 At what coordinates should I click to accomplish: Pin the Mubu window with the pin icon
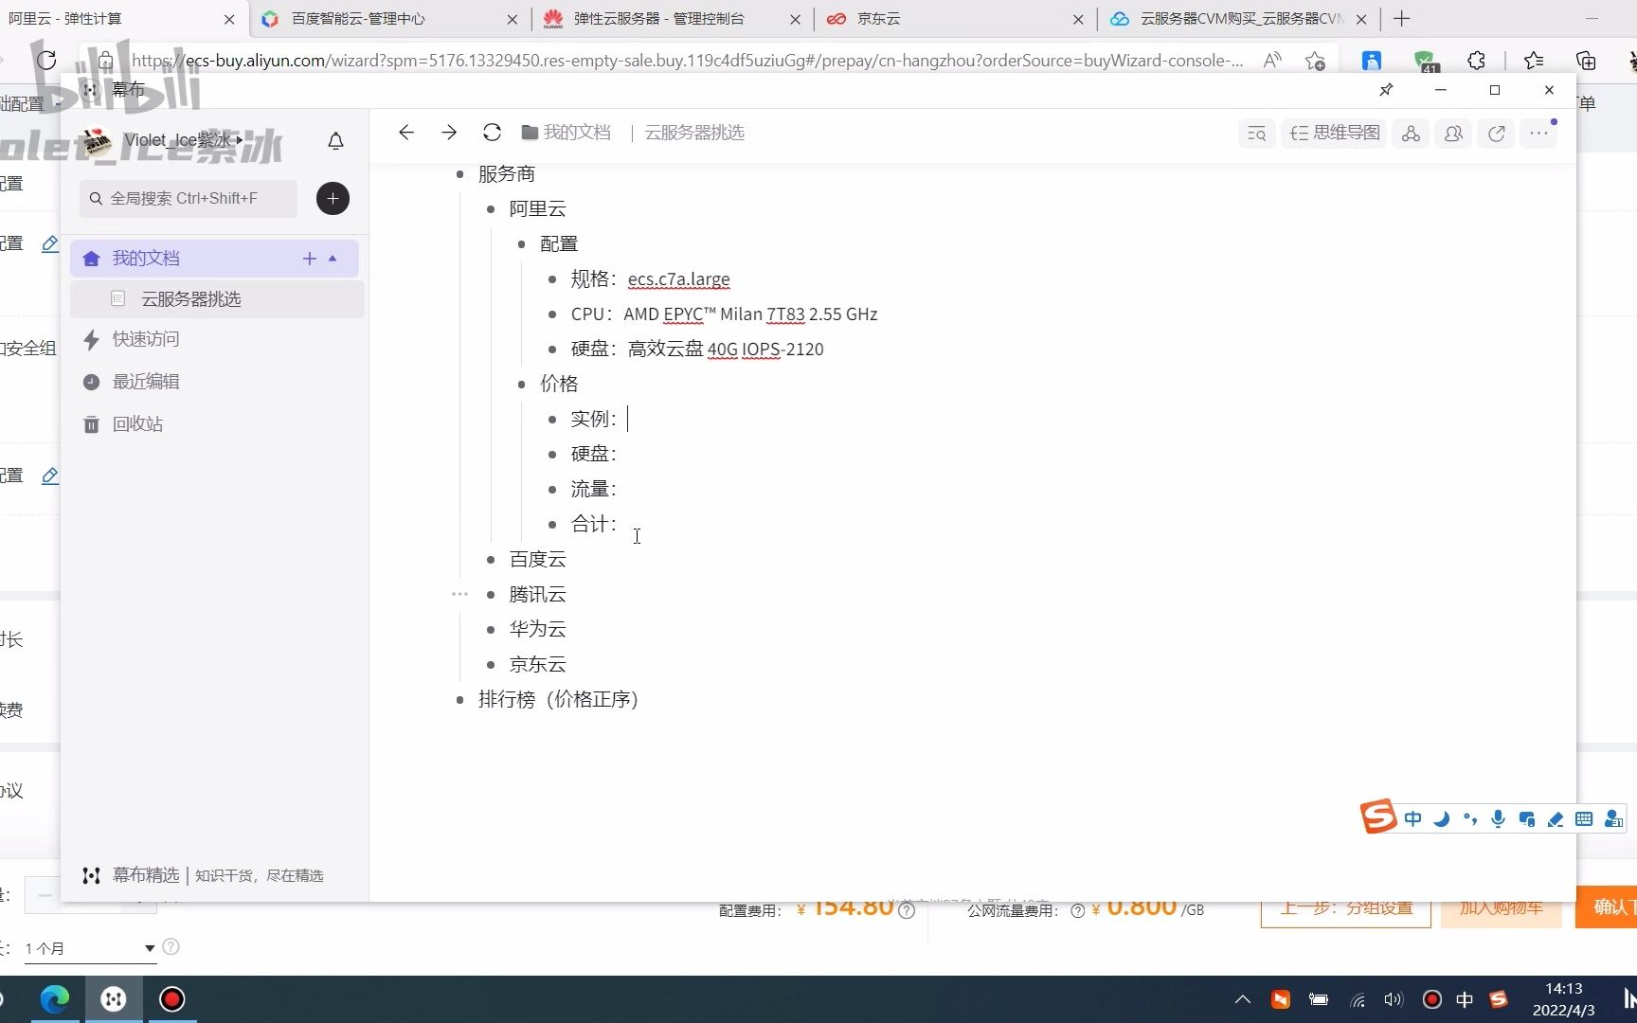1386,90
